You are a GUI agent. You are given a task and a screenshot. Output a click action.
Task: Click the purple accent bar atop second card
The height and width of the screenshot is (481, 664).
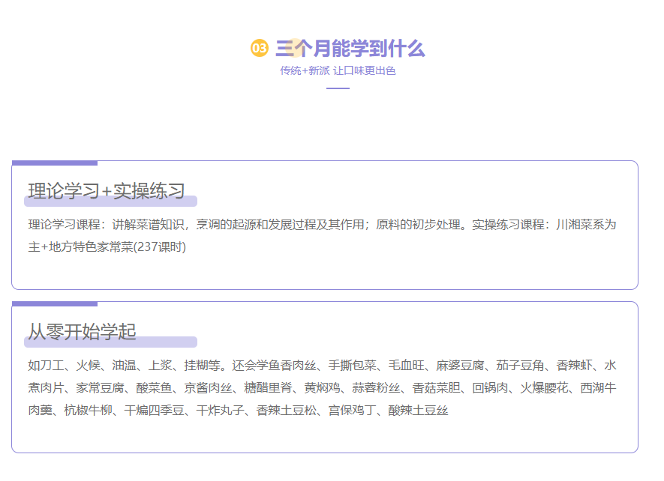55,303
